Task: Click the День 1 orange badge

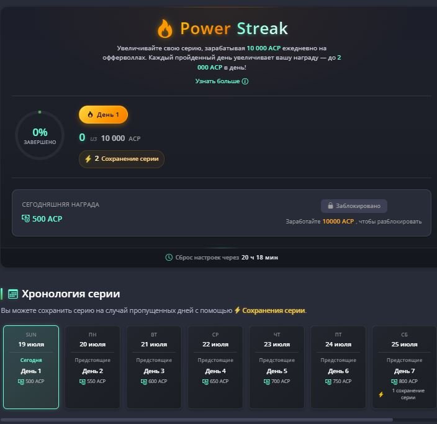Action: (x=104, y=115)
